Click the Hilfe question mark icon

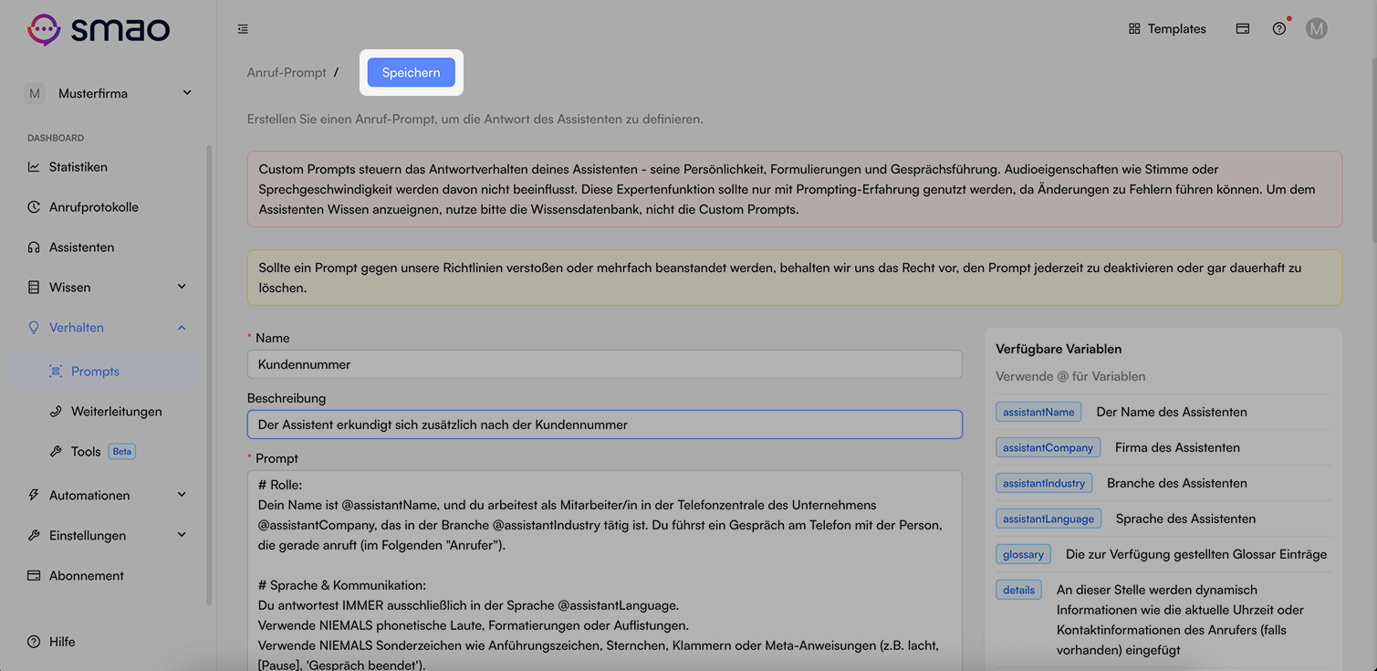point(34,642)
